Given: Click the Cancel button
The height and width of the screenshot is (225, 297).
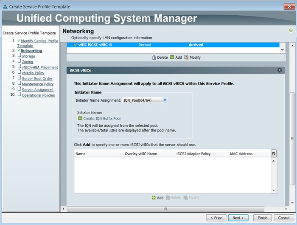Looking at the screenshot, I should pyautogui.click(x=284, y=218).
